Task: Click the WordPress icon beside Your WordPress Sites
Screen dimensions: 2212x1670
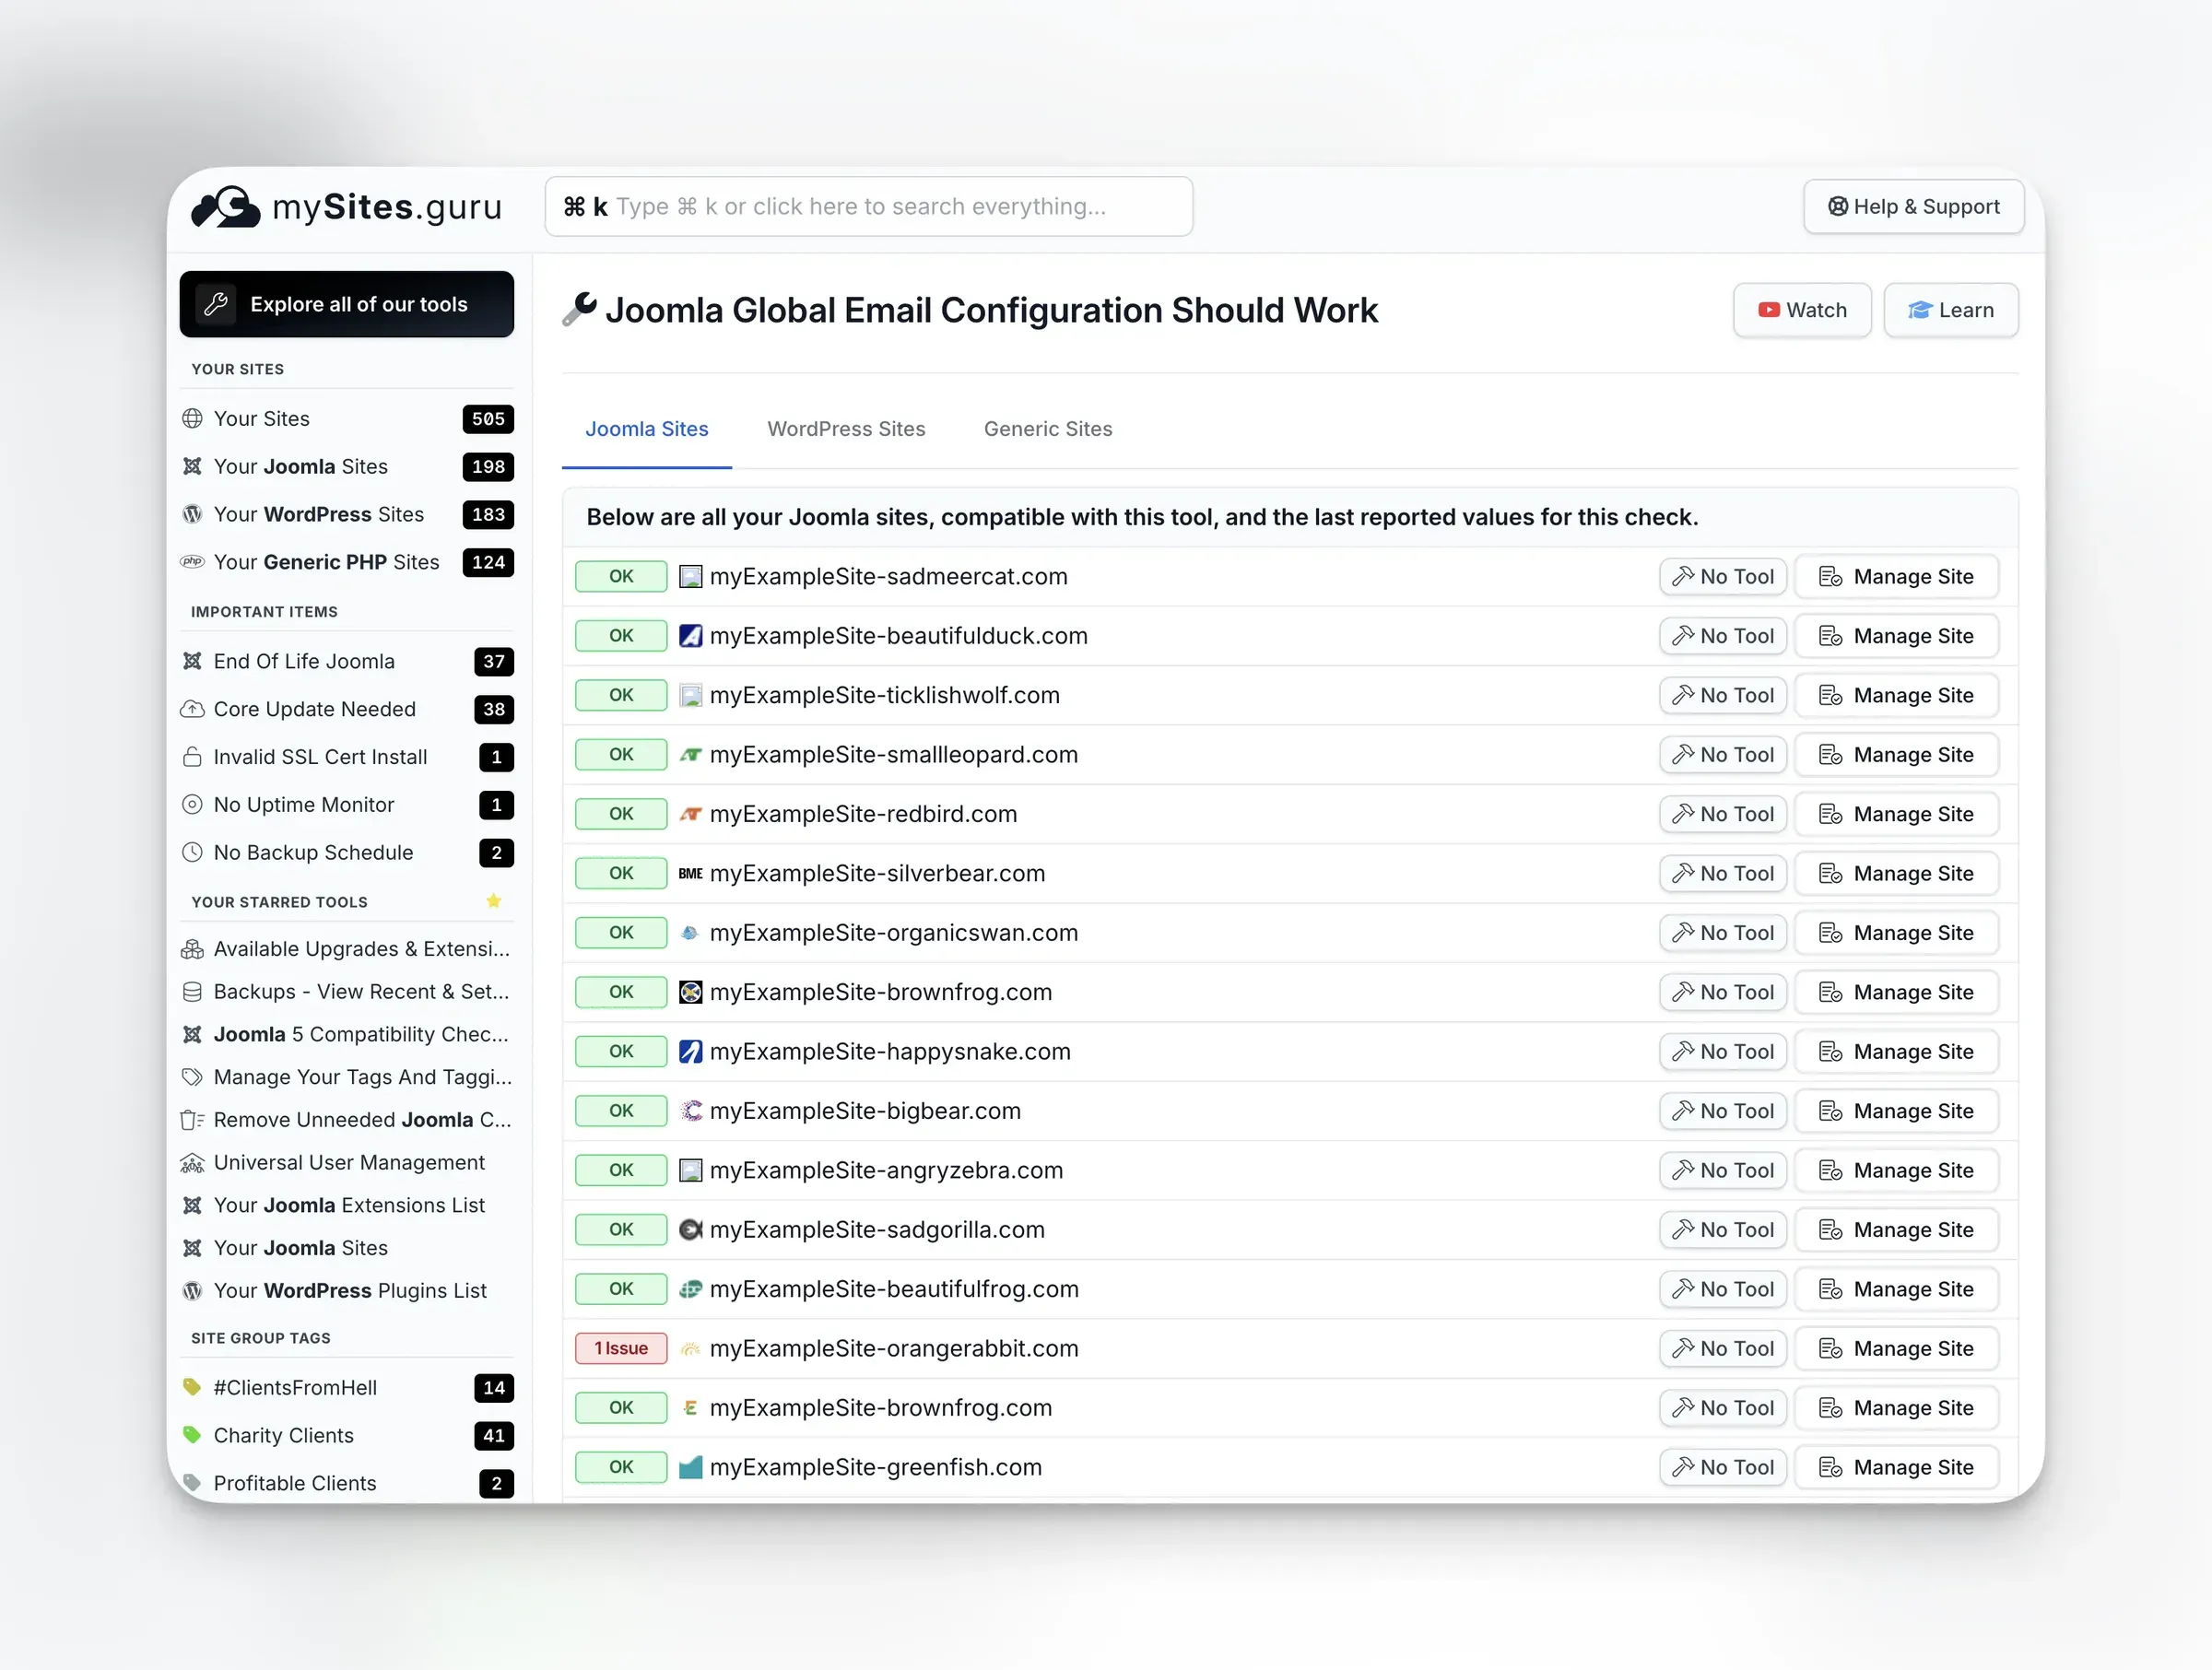Action: 192,514
